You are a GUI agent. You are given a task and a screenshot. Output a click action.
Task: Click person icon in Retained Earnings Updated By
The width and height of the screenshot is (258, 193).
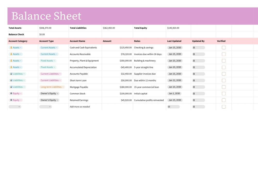tap(194, 100)
